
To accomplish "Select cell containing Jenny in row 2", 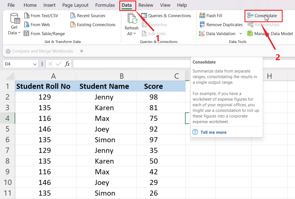I will (104, 97).
